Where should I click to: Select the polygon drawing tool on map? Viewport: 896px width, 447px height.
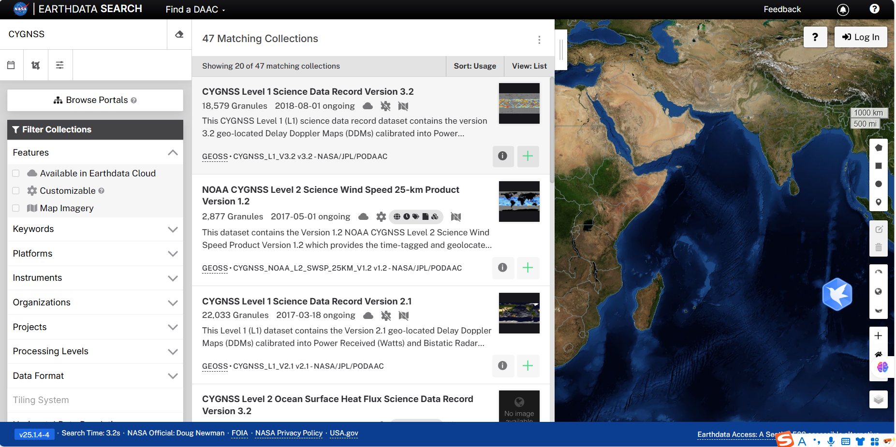pos(879,148)
